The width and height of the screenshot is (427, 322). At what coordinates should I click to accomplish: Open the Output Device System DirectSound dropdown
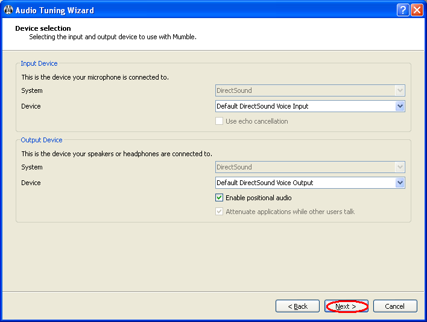click(310, 167)
